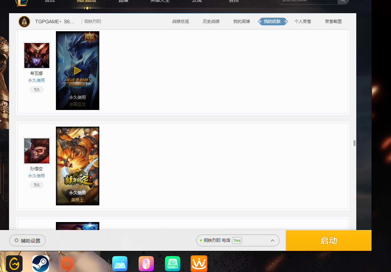Click 永久使用 link under 希瓦娜
Viewport: 391px width, 272px height.
click(x=36, y=80)
